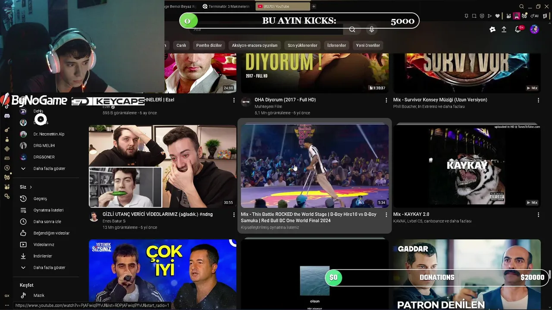This screenshot has width=552, height=310.
Task: Click the browser window search icon
Action: click(x=521, y=6)
